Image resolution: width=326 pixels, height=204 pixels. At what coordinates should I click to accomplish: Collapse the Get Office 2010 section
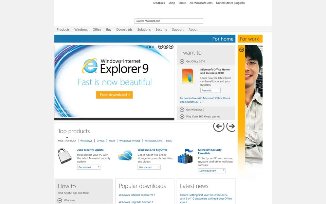click(182, 62)
